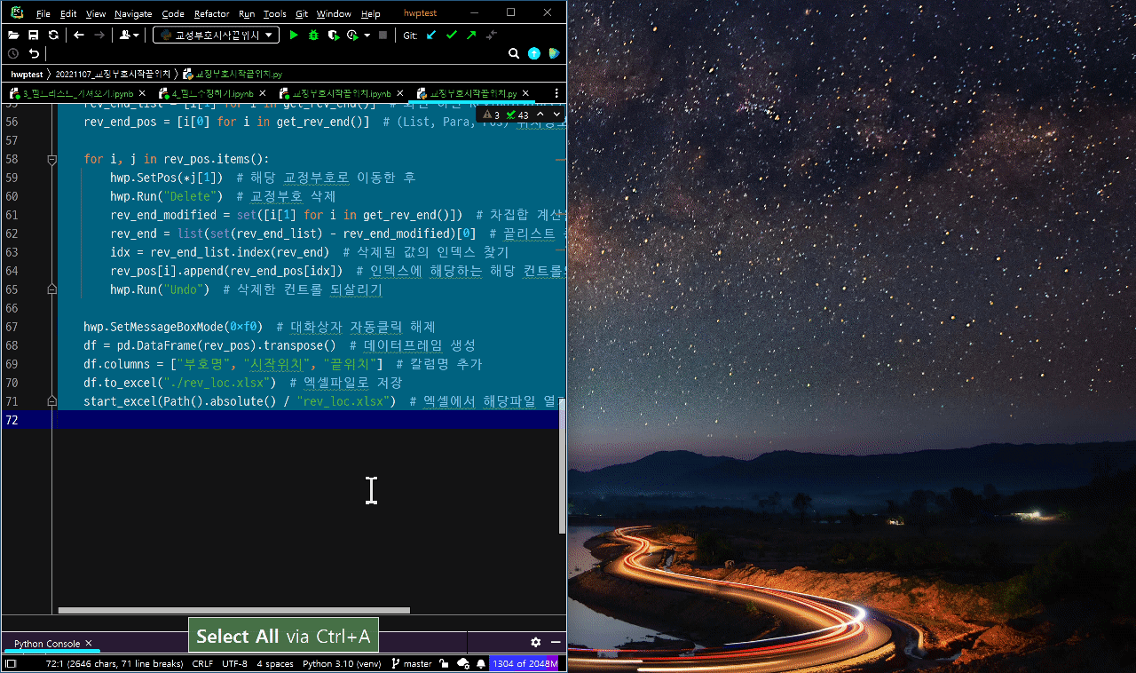Open Python Console settings gear icon
The height and width of the screenshot is (673, 1136).
pos(536,642)
